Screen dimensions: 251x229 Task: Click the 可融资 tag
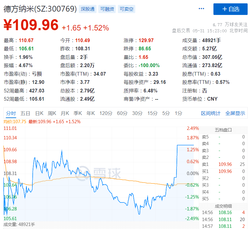click(x=108, y=9)
